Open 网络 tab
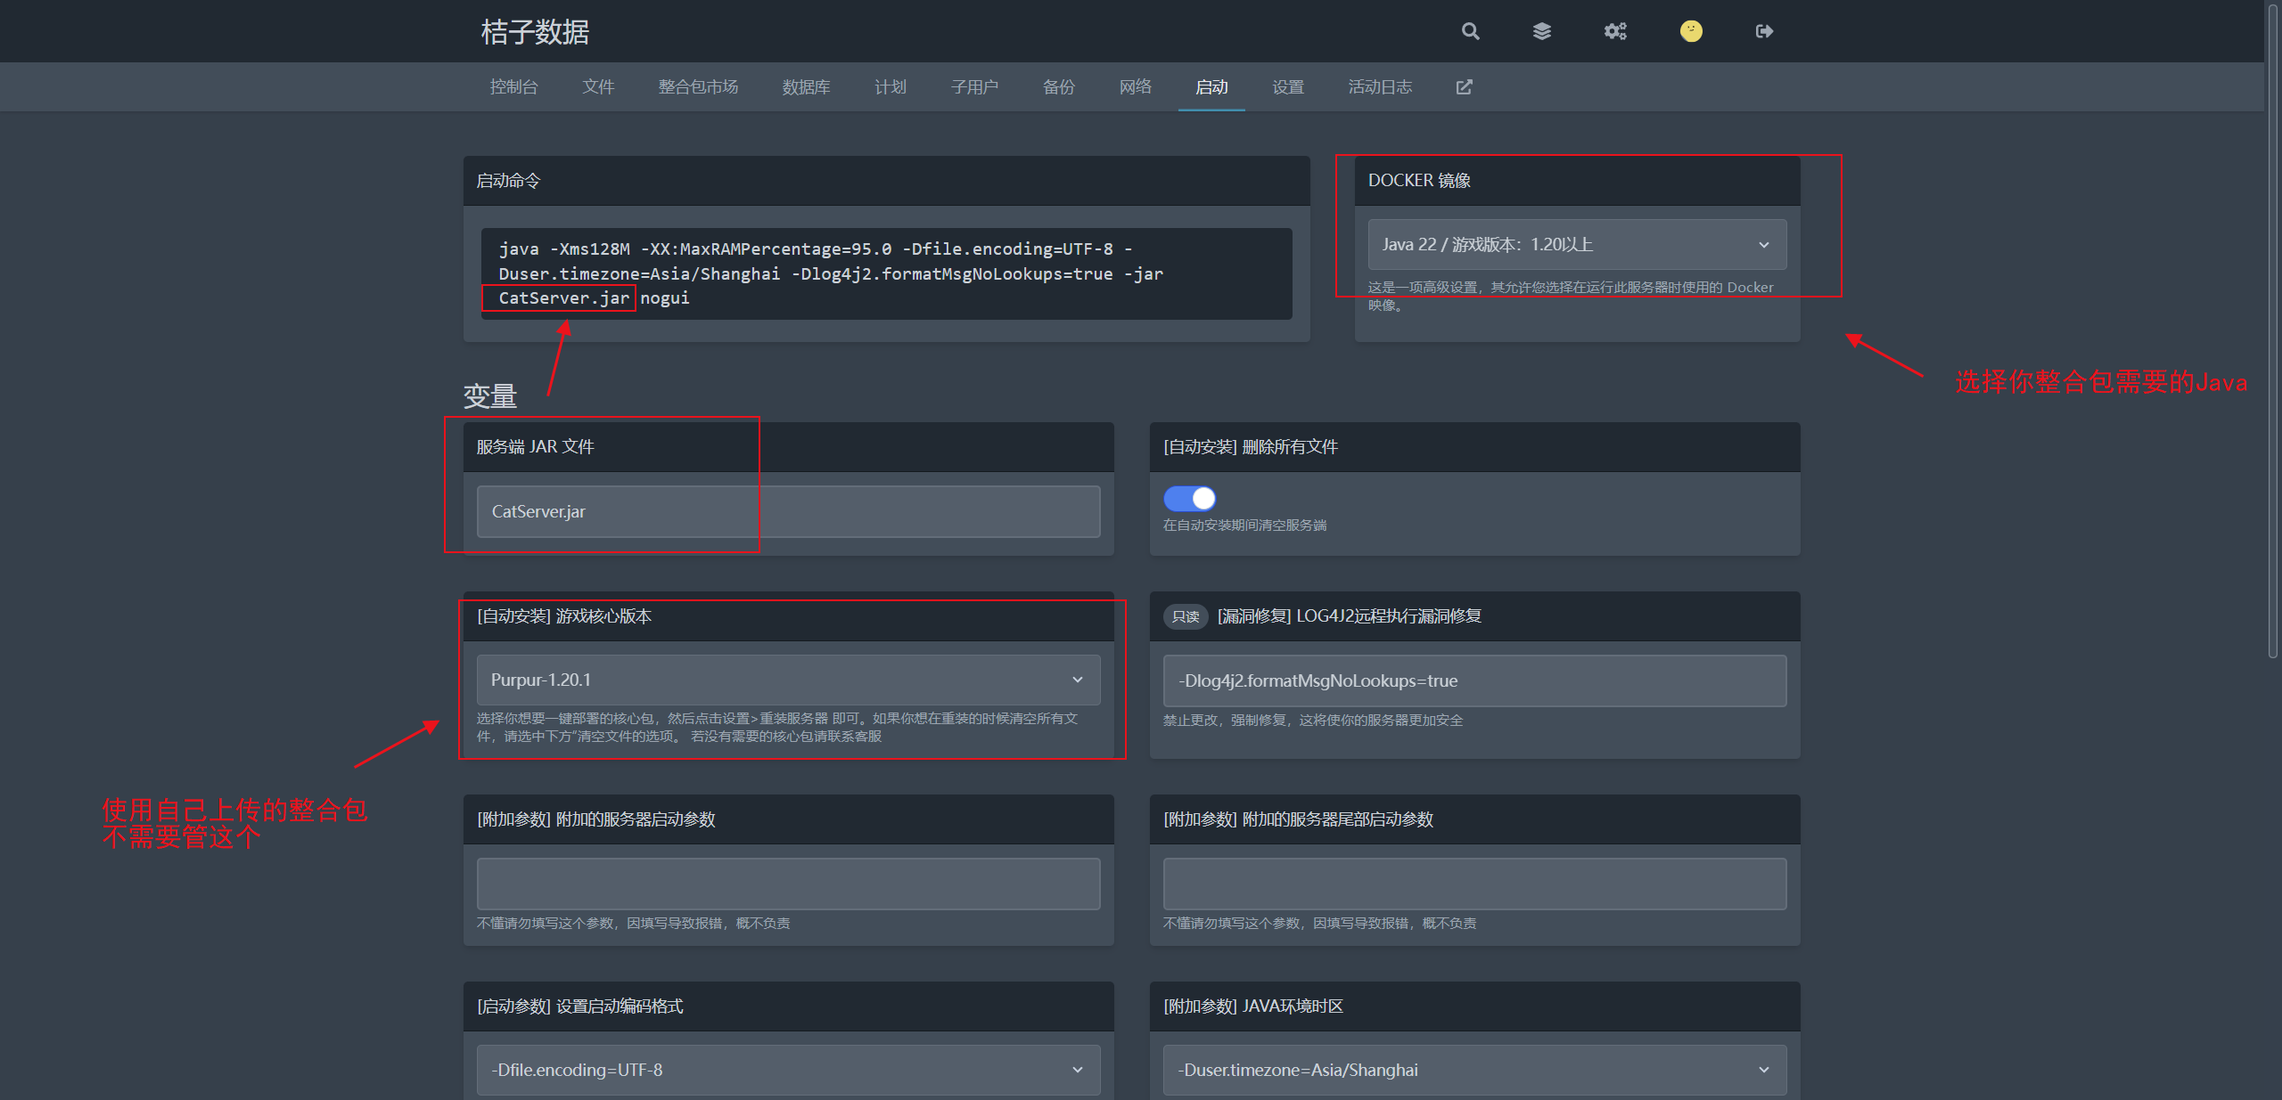This screenshot has height=1100, width=2282. (1136, 86)
